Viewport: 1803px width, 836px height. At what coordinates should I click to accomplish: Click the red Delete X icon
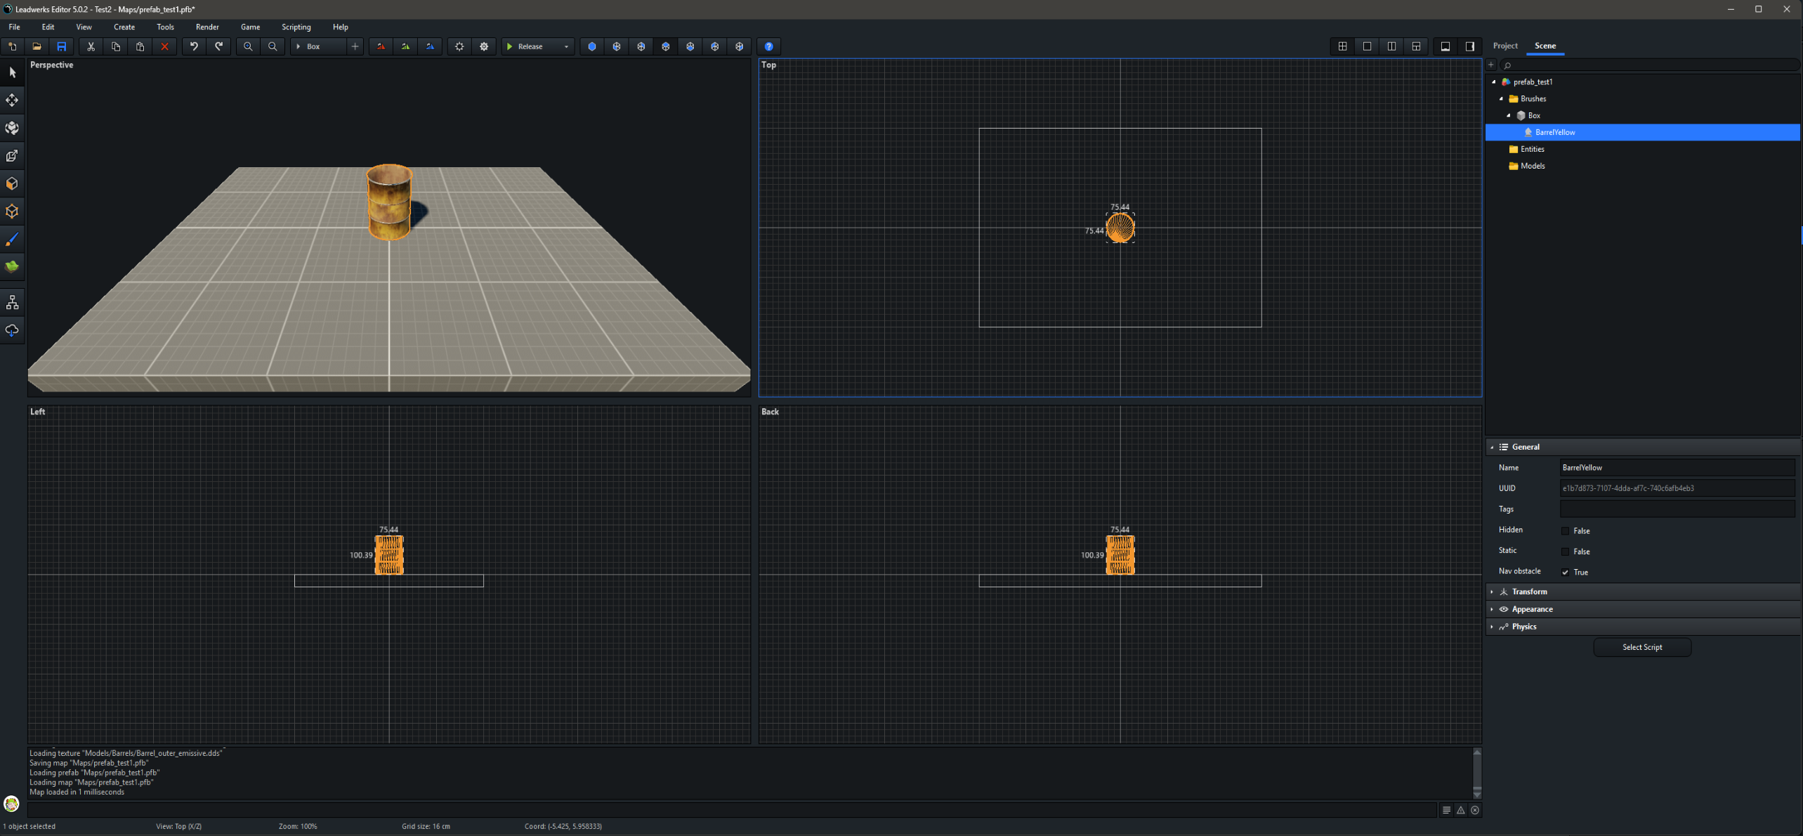[164, 46]
